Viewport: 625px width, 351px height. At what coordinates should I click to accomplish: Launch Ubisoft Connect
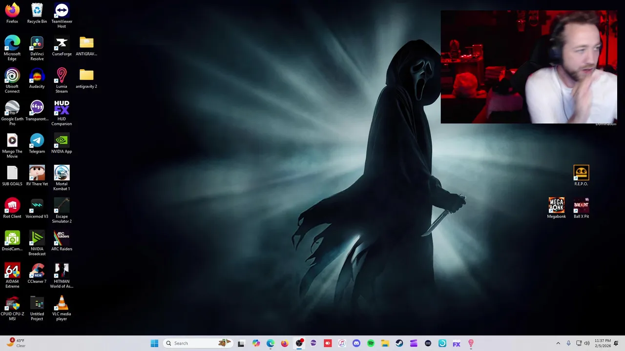tap(12, 80)
